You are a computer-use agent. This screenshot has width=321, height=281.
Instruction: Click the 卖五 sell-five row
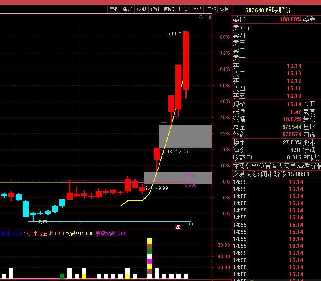point(276,28)
